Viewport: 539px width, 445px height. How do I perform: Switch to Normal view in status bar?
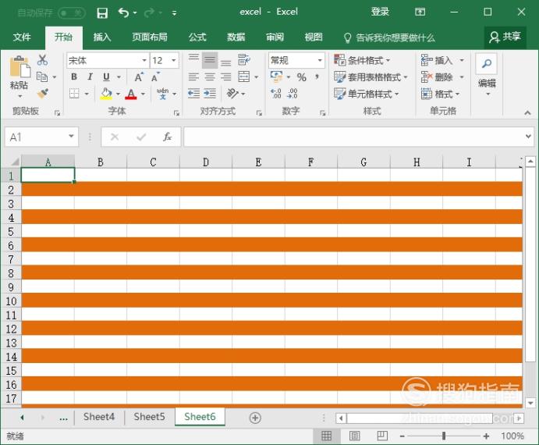[x=326, y=436]
